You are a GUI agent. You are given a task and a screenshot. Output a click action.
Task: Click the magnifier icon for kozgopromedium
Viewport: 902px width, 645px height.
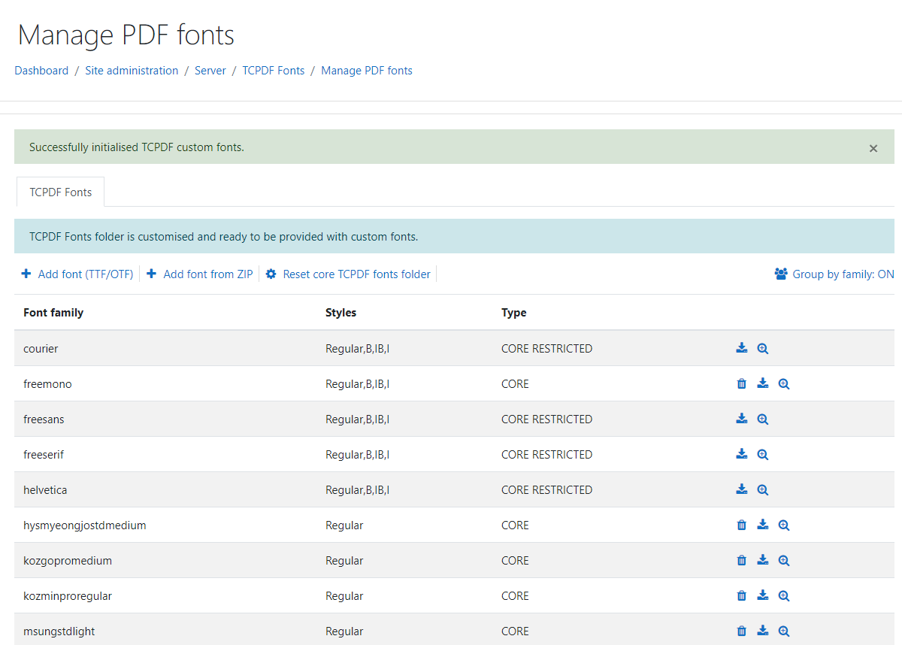(784, 561)
